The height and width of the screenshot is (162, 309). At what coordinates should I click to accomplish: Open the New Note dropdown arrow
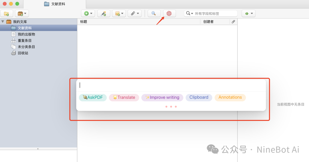122,14
